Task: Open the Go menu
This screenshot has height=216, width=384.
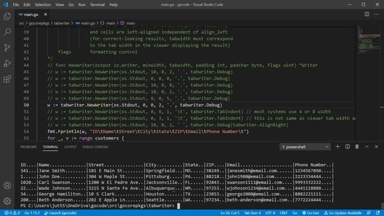Action: coord(71,5)
